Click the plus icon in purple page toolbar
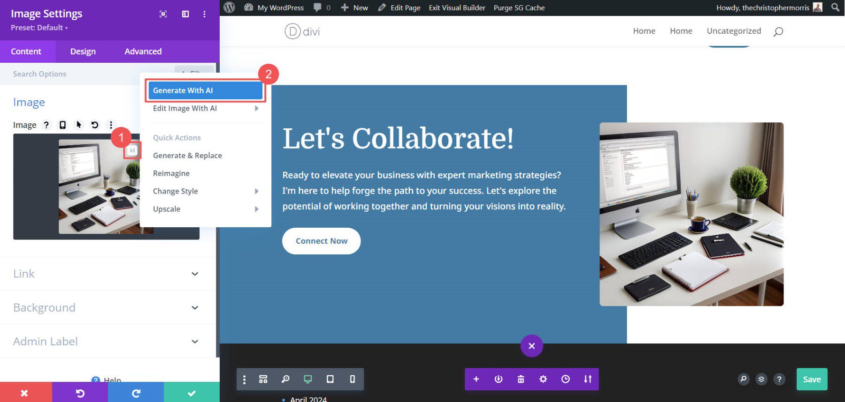Screen dimensions: 845x402 476,379
